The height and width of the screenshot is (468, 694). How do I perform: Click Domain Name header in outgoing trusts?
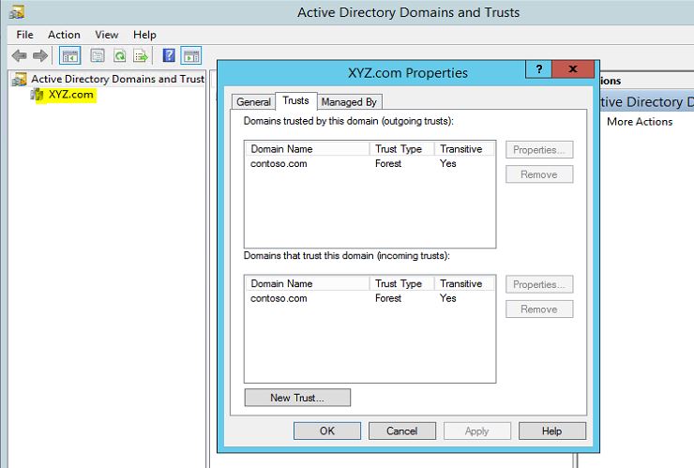[308, 149]
